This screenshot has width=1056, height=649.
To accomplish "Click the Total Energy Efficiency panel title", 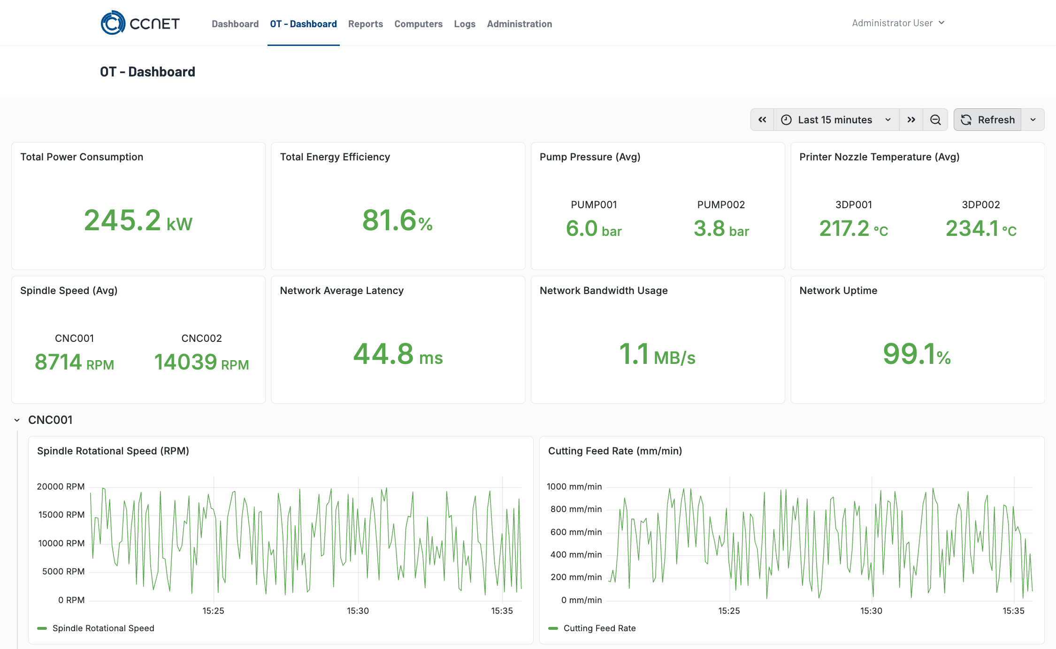I will [x=335, y=157].
